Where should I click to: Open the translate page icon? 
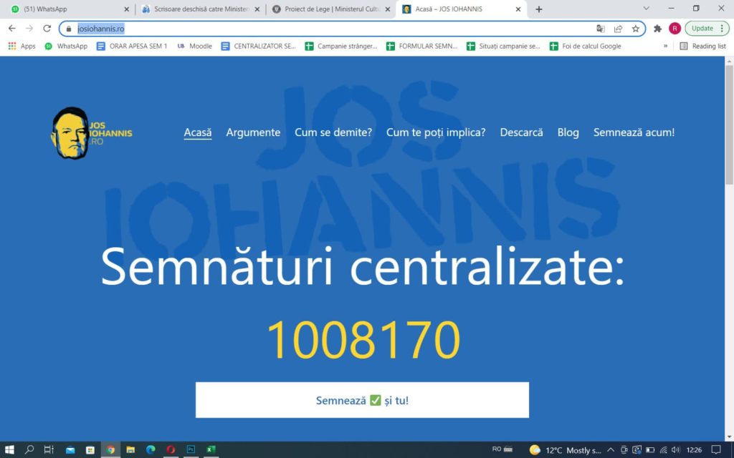pos(601,29)
